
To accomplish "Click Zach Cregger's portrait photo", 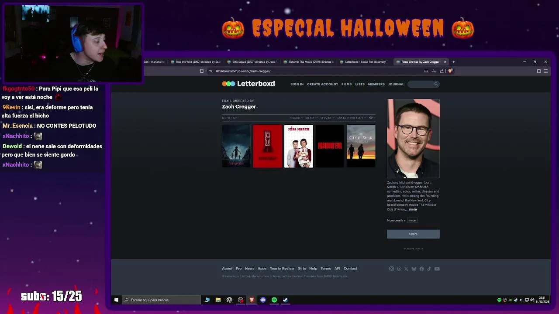I will pyautogui.click(x=413, y=139).
